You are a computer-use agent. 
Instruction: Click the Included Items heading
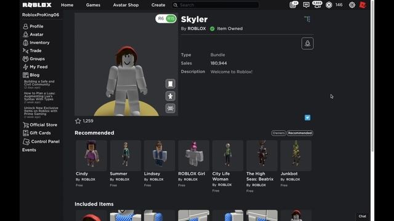94,204
